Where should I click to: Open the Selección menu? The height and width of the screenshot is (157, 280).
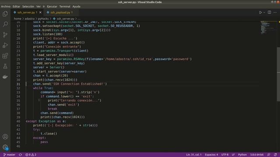pos(28,7)
